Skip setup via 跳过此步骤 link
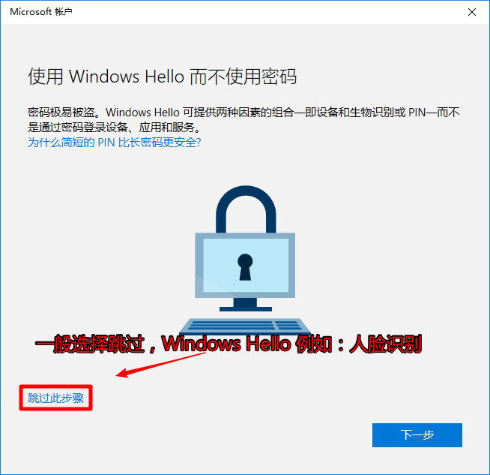Image resolution: width=490 pixels, height=475 pixels. tap(55, 398)
